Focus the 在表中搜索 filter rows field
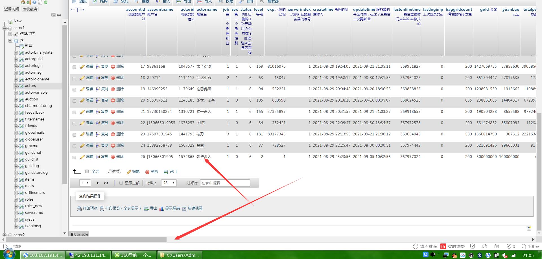This screenshot has width=542, height=259. pos(225,183)
